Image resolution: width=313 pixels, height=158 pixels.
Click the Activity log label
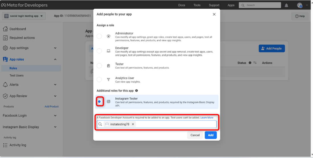(18, 145)
